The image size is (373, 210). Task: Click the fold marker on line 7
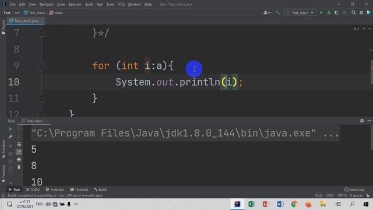(41, 33)
